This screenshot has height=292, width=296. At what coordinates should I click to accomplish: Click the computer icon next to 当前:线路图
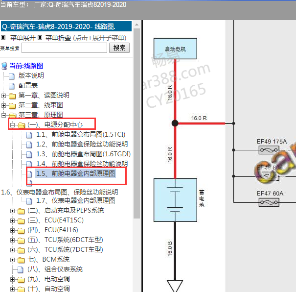coord(4,66)
